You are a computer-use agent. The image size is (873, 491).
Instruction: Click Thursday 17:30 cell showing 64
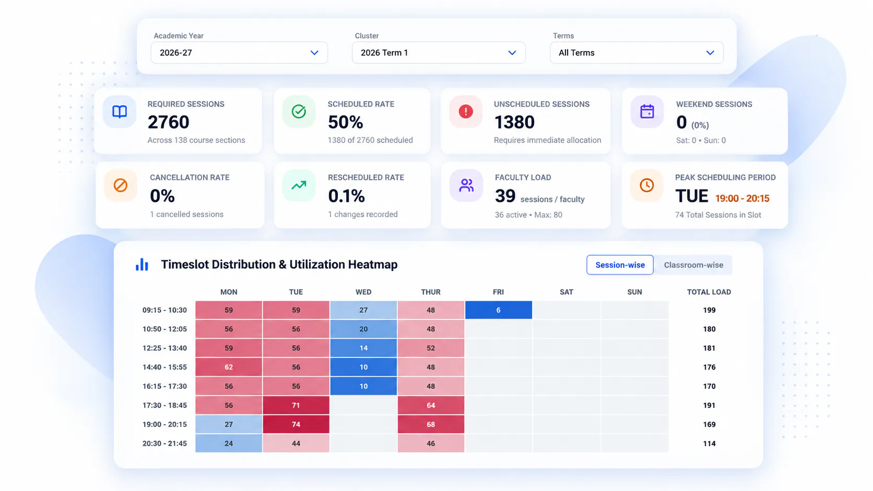point(431,405)
